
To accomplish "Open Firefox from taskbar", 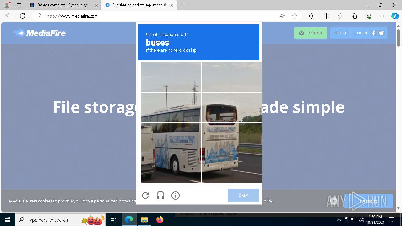I will point(160,220).
